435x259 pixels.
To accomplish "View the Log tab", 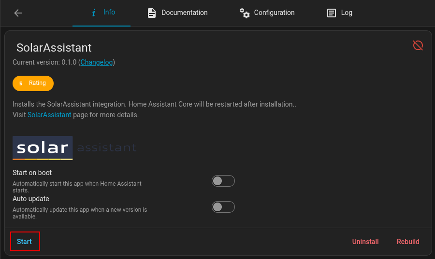I will coord(339,13).
